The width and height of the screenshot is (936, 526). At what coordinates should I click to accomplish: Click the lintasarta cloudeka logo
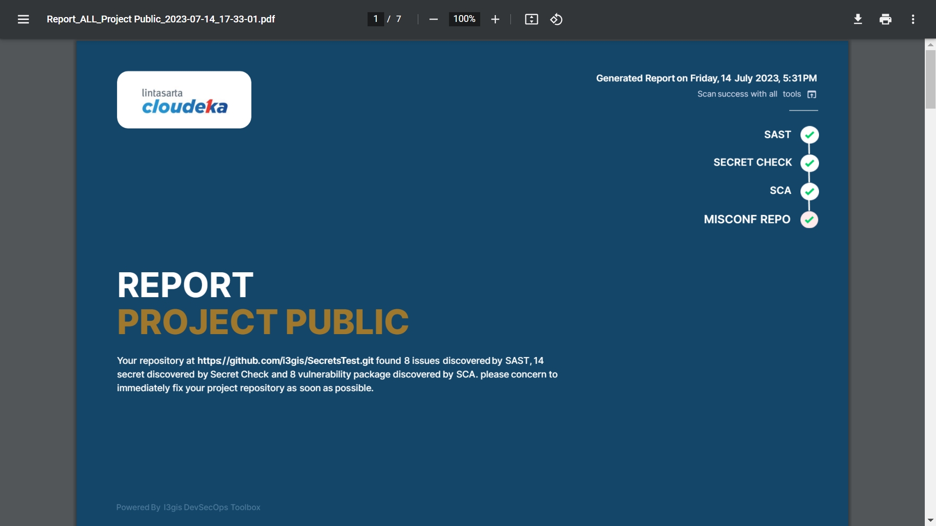click(184, 100)
